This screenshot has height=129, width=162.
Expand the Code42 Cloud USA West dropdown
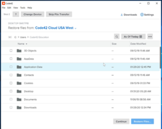(x=56, y=28)
